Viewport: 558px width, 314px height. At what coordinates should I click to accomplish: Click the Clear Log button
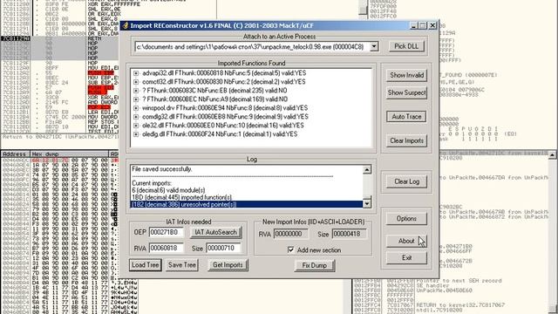(406, 181)
